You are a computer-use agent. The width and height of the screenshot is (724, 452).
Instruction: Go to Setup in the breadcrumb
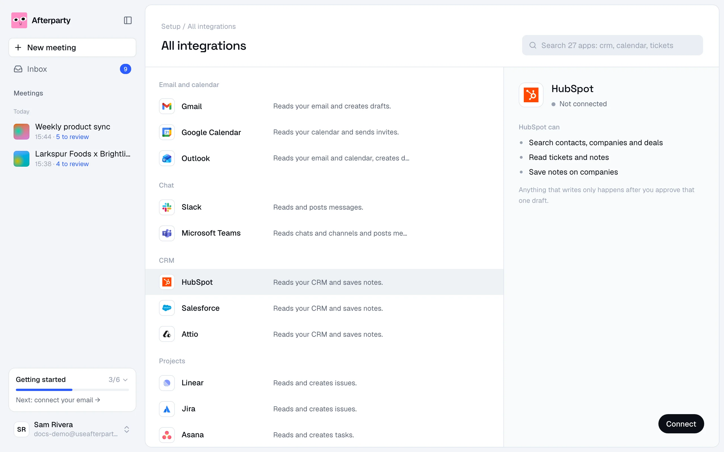tap(171, 26)
